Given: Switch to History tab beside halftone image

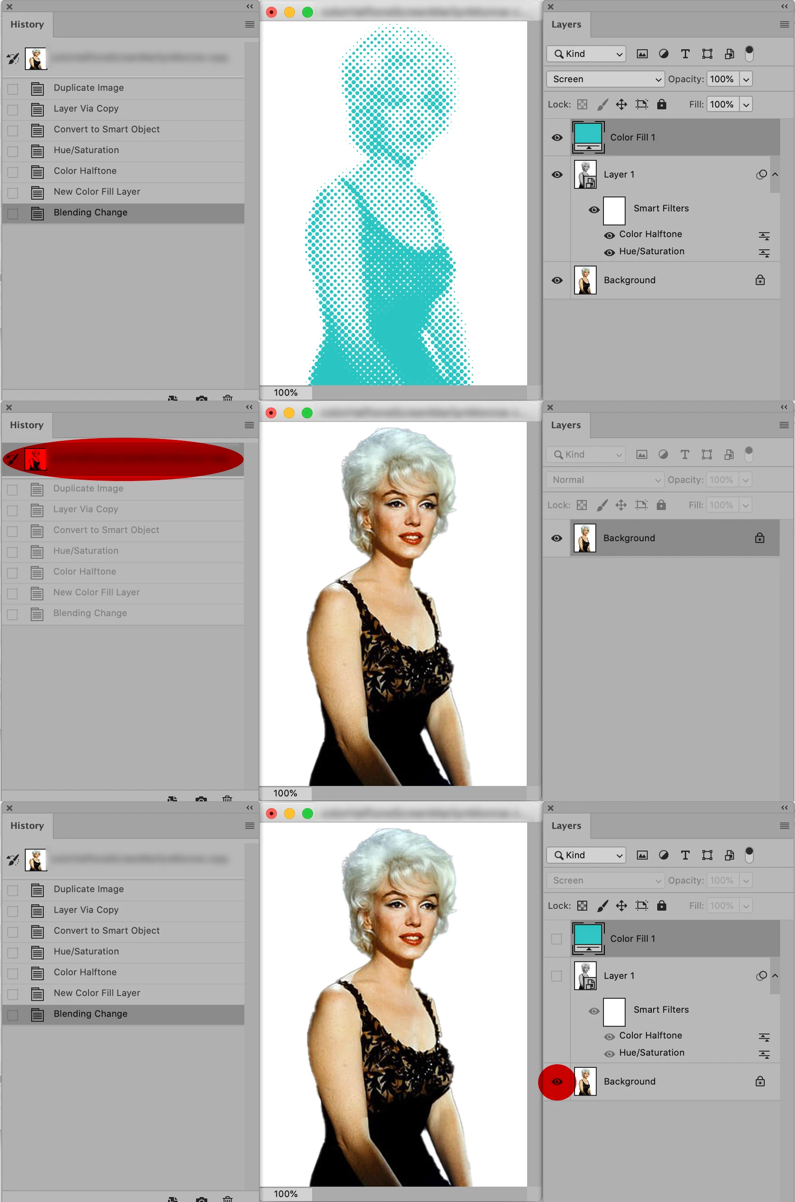Looking at the screenshot, I should click(28, 24).
